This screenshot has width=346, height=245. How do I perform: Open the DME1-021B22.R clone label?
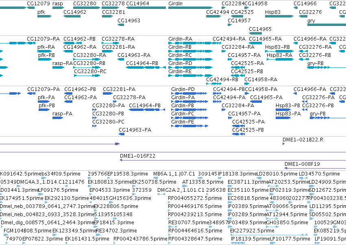point(303,140)
